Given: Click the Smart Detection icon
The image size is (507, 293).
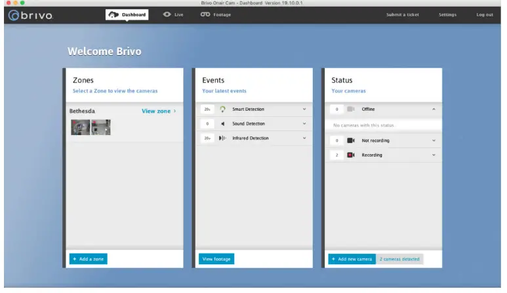Looking at the screenshot, I should [222, 109].
